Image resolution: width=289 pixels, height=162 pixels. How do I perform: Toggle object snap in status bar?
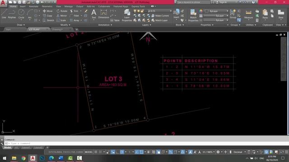[x=141, y=152]
